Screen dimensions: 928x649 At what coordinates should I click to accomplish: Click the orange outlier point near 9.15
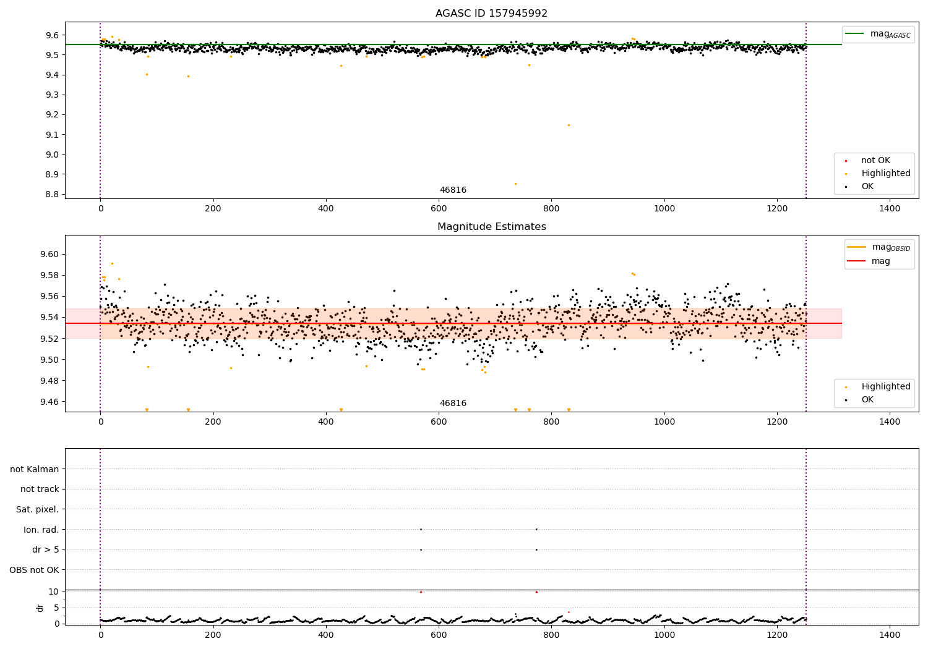click(x=569, y=125)
